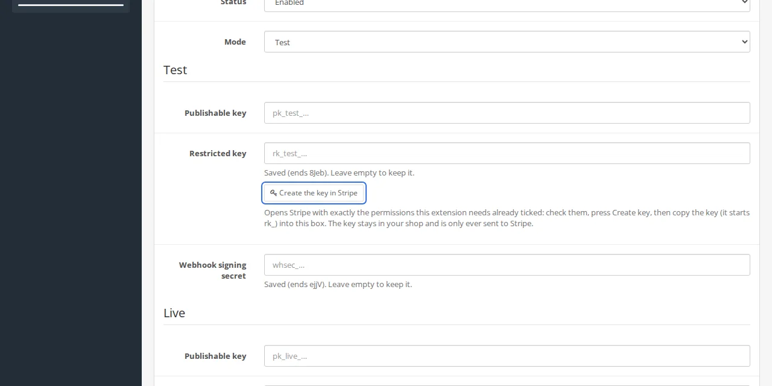The height and width of the screenshot is (386, 772).
Task: Click the 'Live' section heading
Action: (174, 313)
